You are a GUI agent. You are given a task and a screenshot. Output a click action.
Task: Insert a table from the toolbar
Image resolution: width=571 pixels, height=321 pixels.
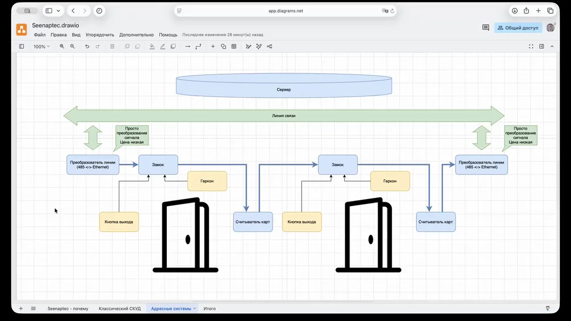click(234, 46)
